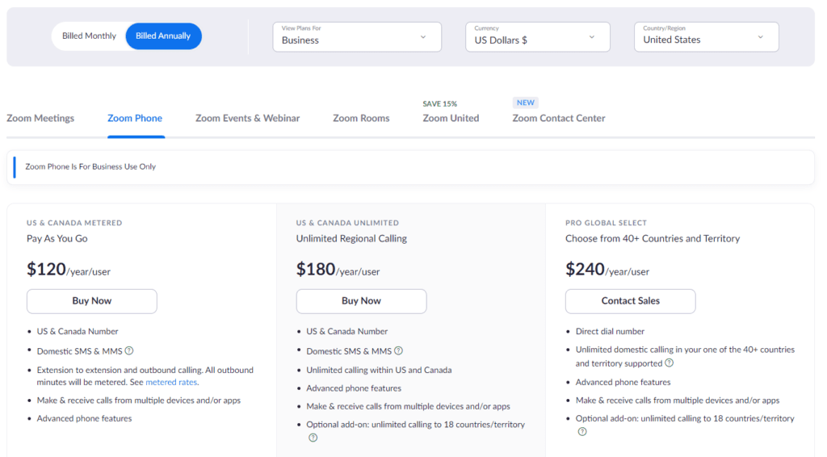Go to Zoom Events & Webinar tab
The width and height of the screenshot is (827, 457).
pyautogui.click(x=247, y=118)
